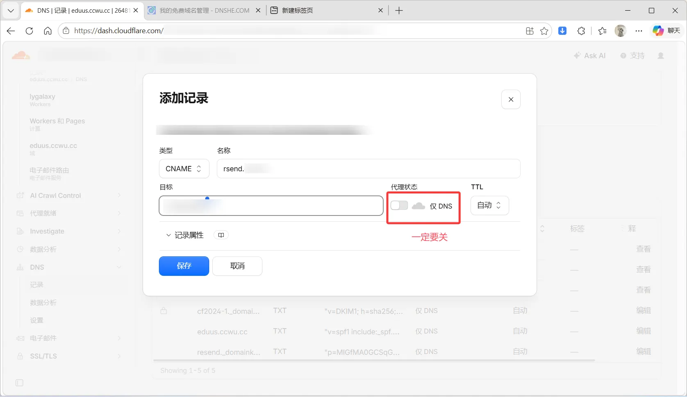Close the 添加记录 dialog with X
The height and width of the screenshot is (397, 687).
[x=511, y=100]
